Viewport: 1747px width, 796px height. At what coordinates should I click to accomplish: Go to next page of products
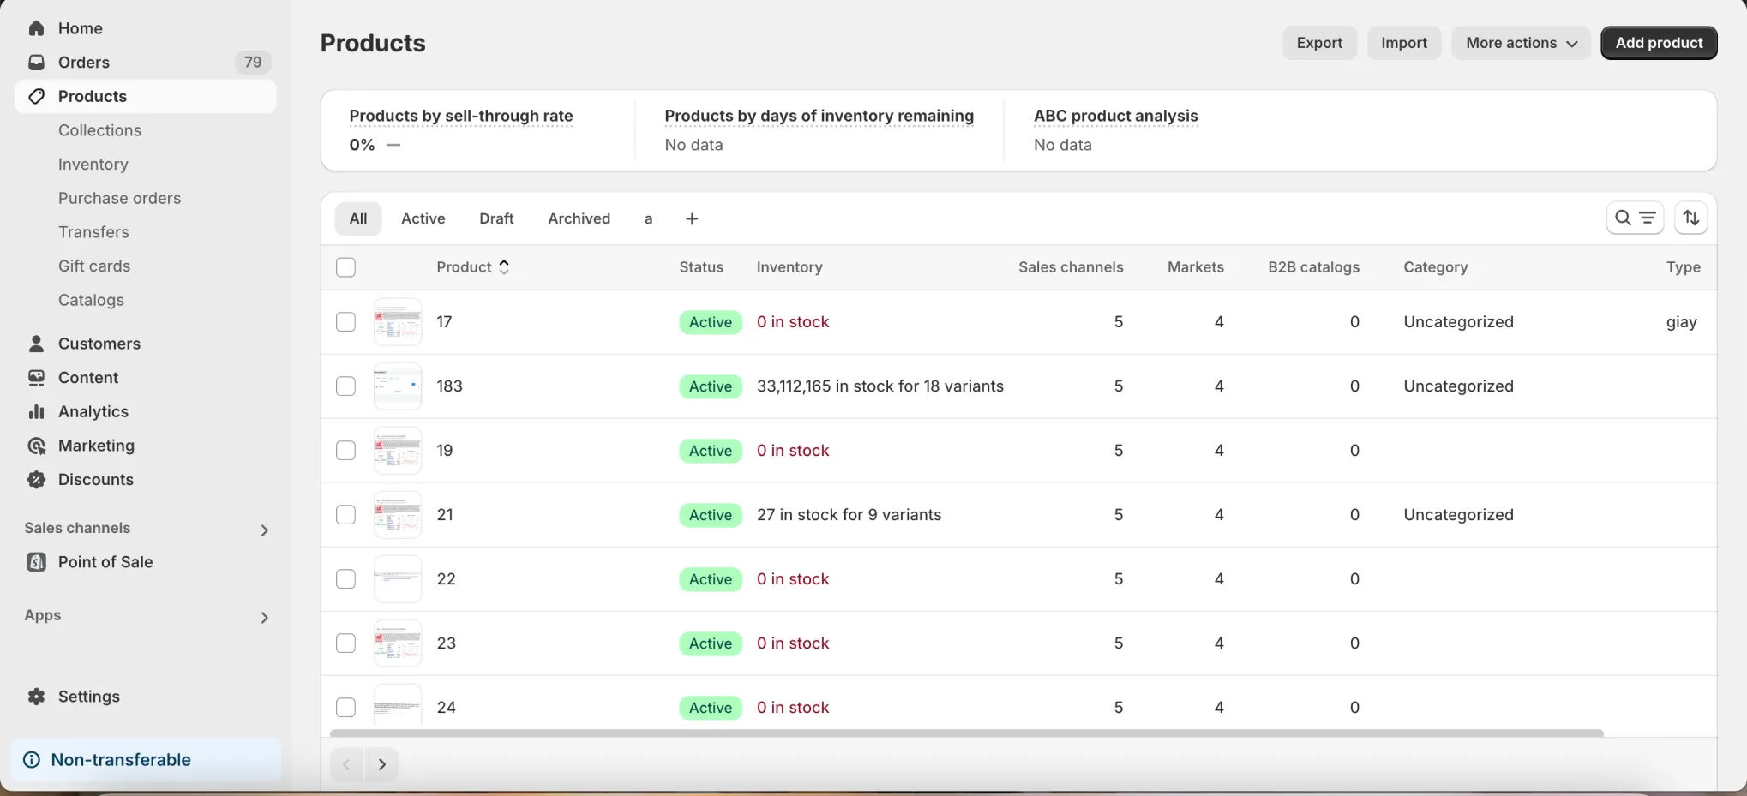pyautogui.click(x=382, y=764)
